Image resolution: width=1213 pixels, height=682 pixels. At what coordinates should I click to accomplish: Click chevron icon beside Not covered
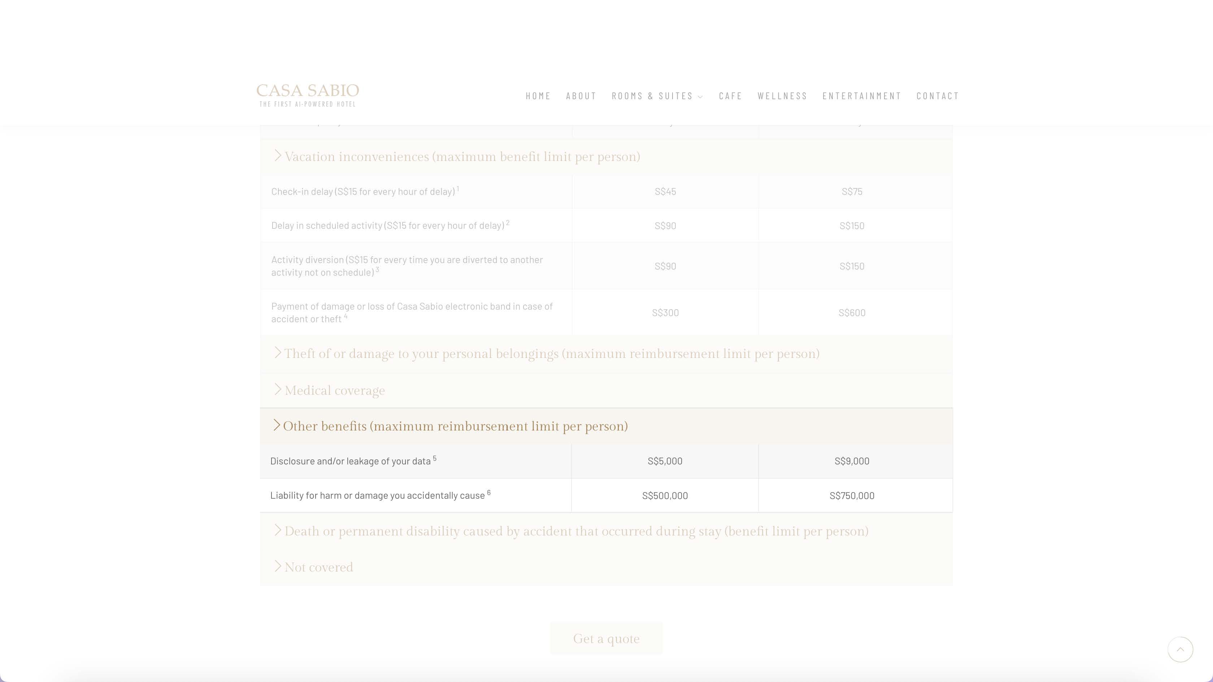[277, 566]
